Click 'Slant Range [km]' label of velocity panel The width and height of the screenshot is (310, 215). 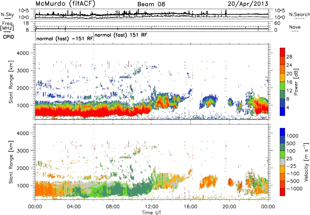tap(11, 162)
